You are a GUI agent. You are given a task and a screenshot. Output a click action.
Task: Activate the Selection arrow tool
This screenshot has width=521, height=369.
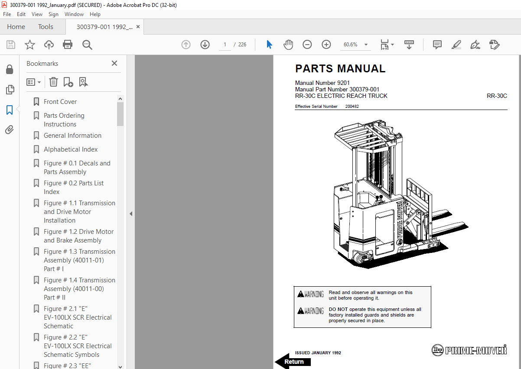(x=269, y=44)
